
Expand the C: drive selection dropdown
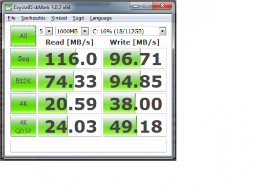162,31
